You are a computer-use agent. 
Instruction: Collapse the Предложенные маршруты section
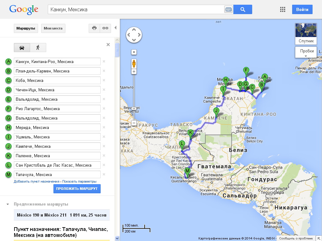coord(8,204)
